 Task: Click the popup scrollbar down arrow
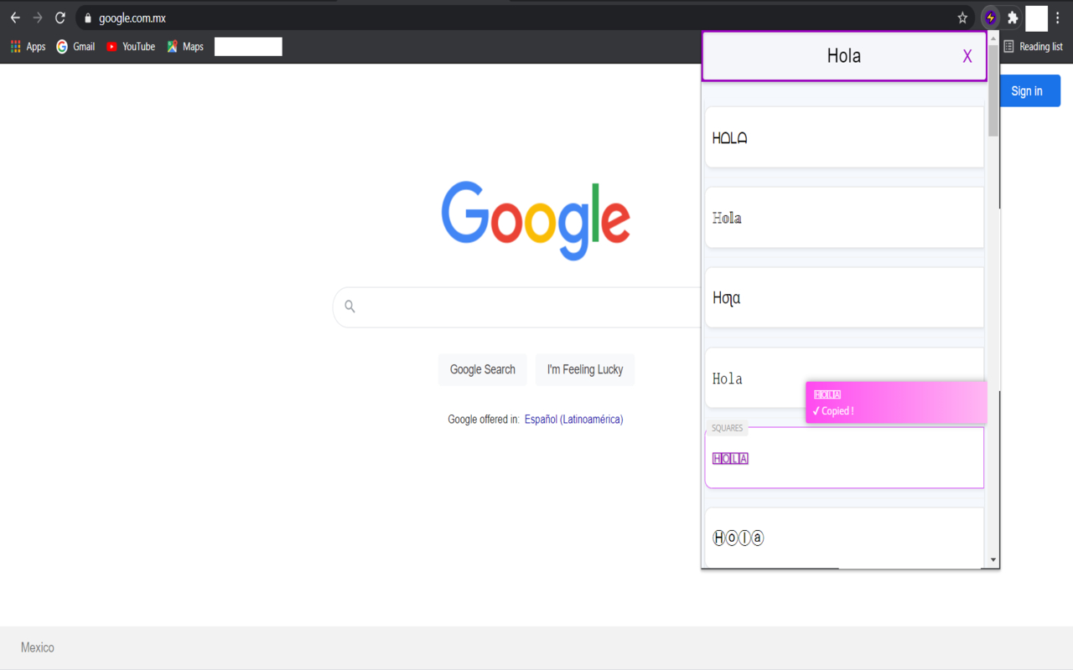pos(993,559)
